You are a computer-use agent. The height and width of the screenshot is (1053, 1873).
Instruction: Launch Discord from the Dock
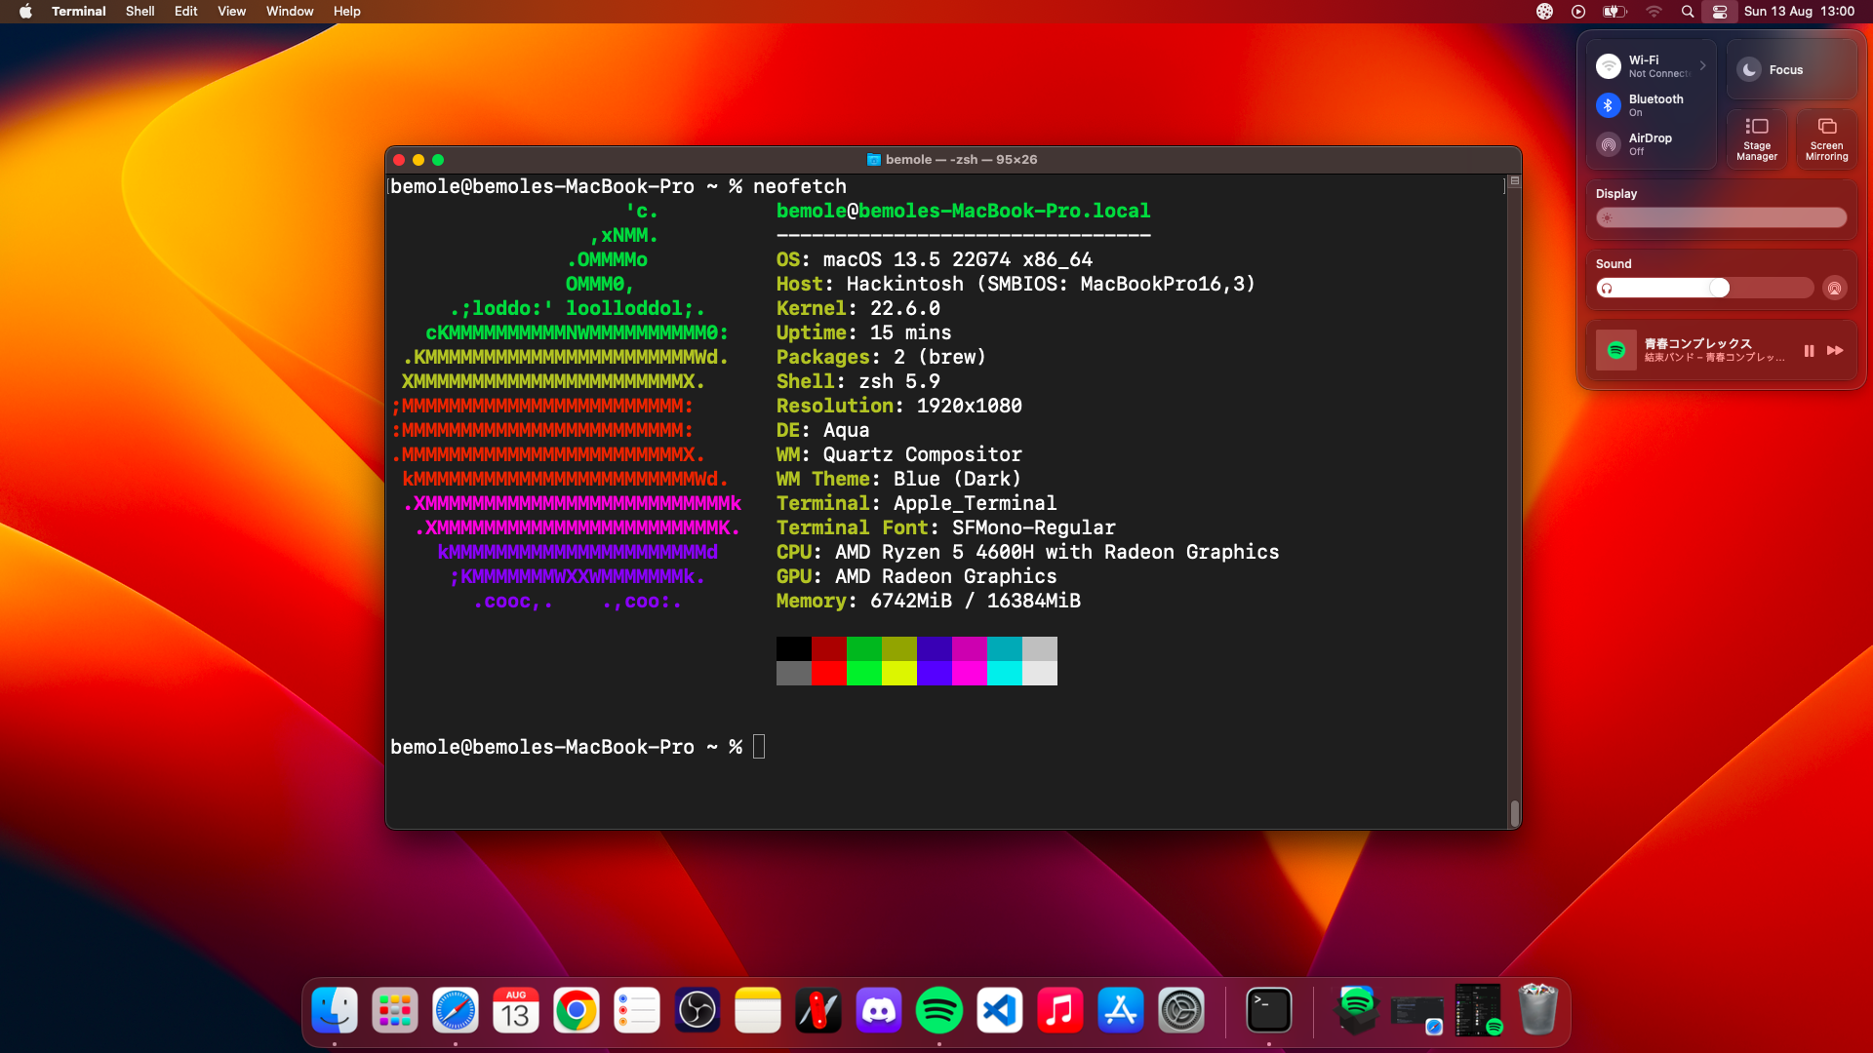pyautogui.click(x=879, y=1010)
